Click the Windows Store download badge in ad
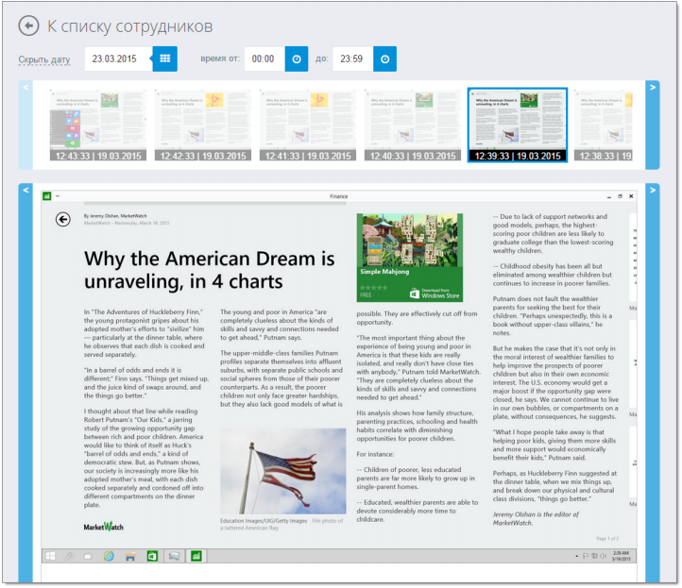This screenshot has width=682, height=588. (435, 294)
